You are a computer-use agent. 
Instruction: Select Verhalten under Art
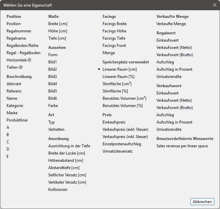pyautogui.click(x=56, y=129)
